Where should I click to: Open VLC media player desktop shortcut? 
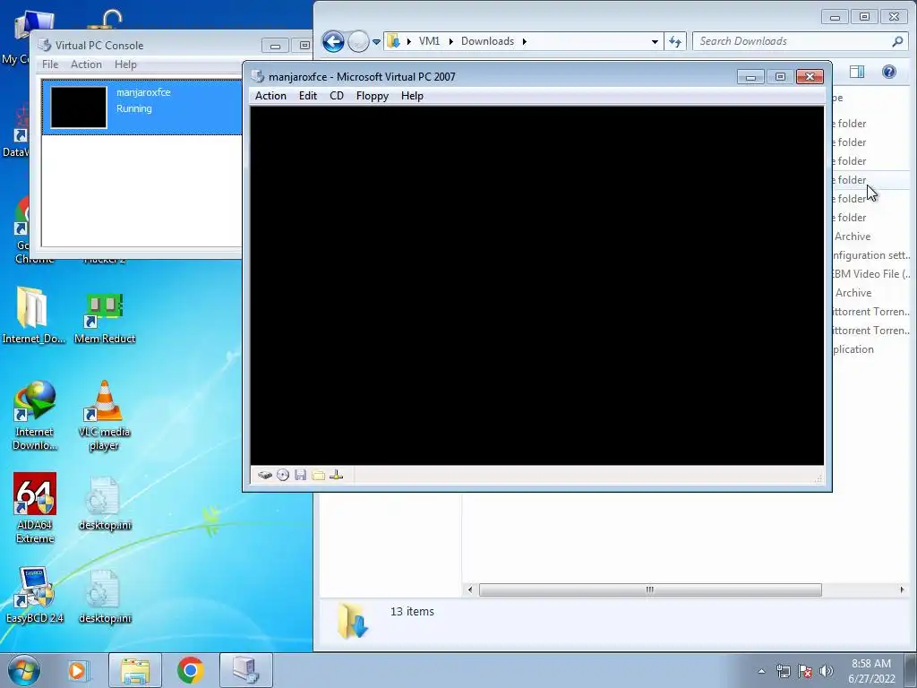[104, 416]
